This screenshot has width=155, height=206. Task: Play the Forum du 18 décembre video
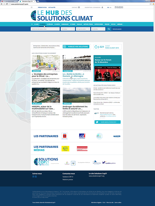(107, 73)
